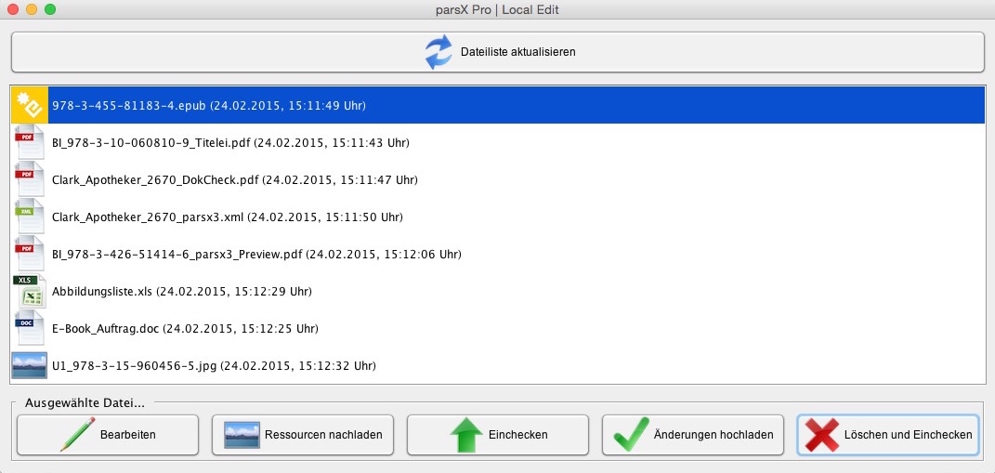Click the Dateiliste aktualisieren button

[497, 52]
